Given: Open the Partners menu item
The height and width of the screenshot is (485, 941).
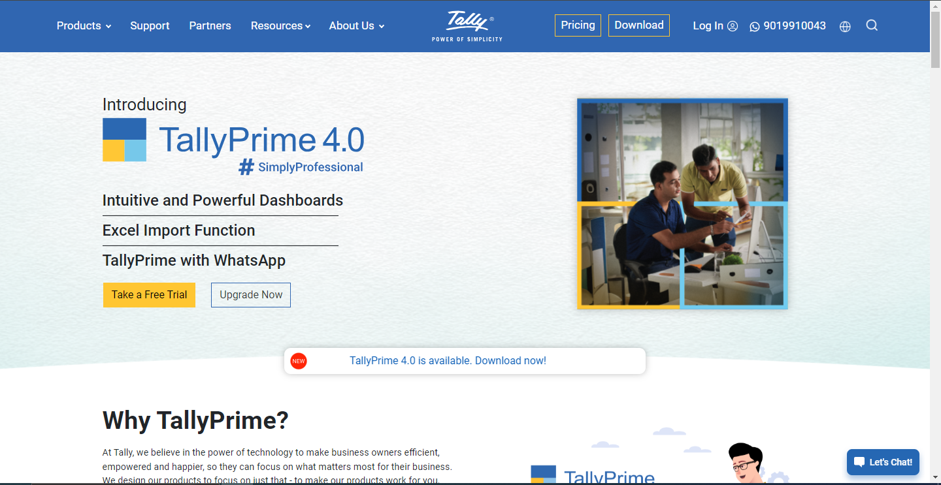Looking at the screenshot, I should (210, 26).
